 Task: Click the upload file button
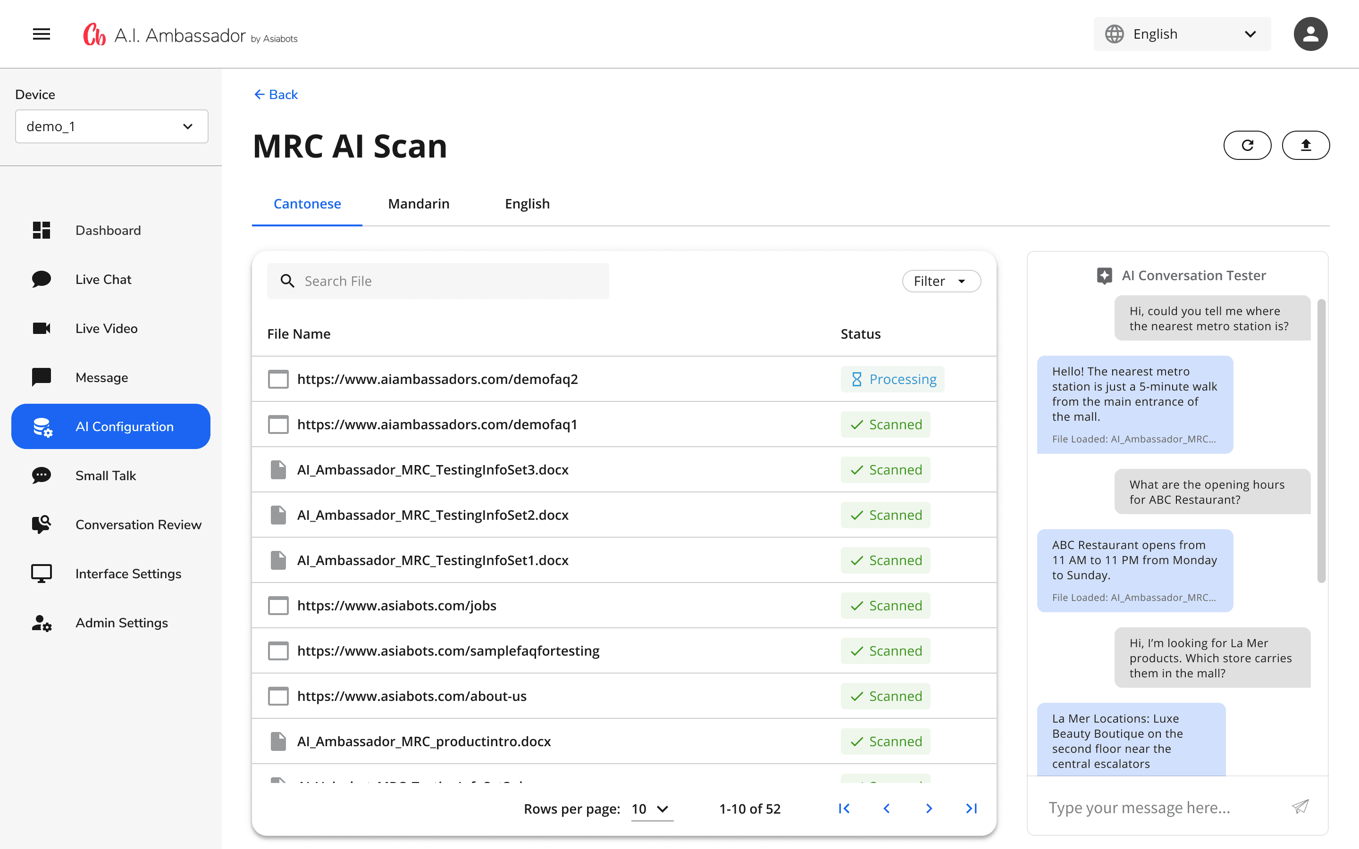point(1306,145)
